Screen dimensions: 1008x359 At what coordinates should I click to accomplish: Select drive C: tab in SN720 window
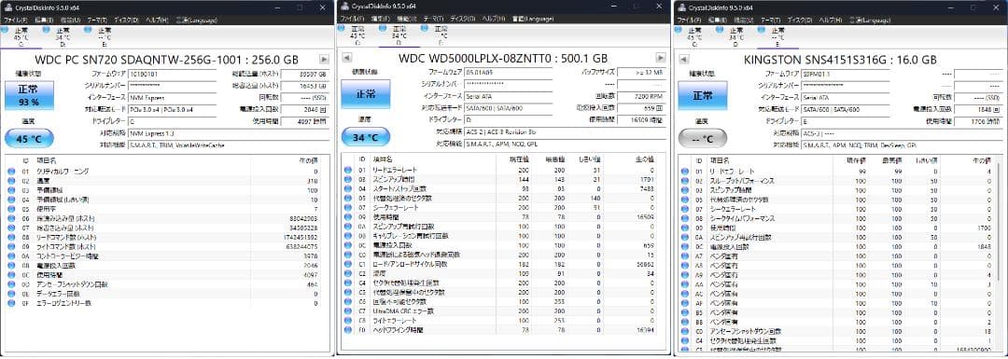coord(21,36)
